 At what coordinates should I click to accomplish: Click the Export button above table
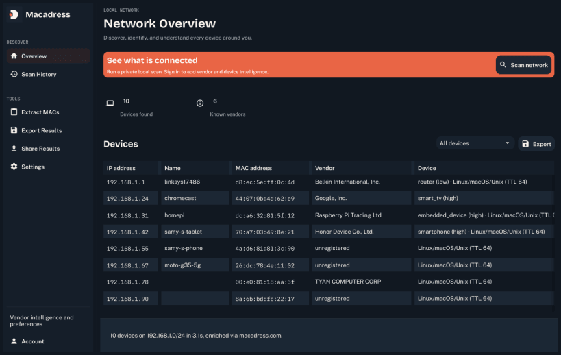[536, 144]
